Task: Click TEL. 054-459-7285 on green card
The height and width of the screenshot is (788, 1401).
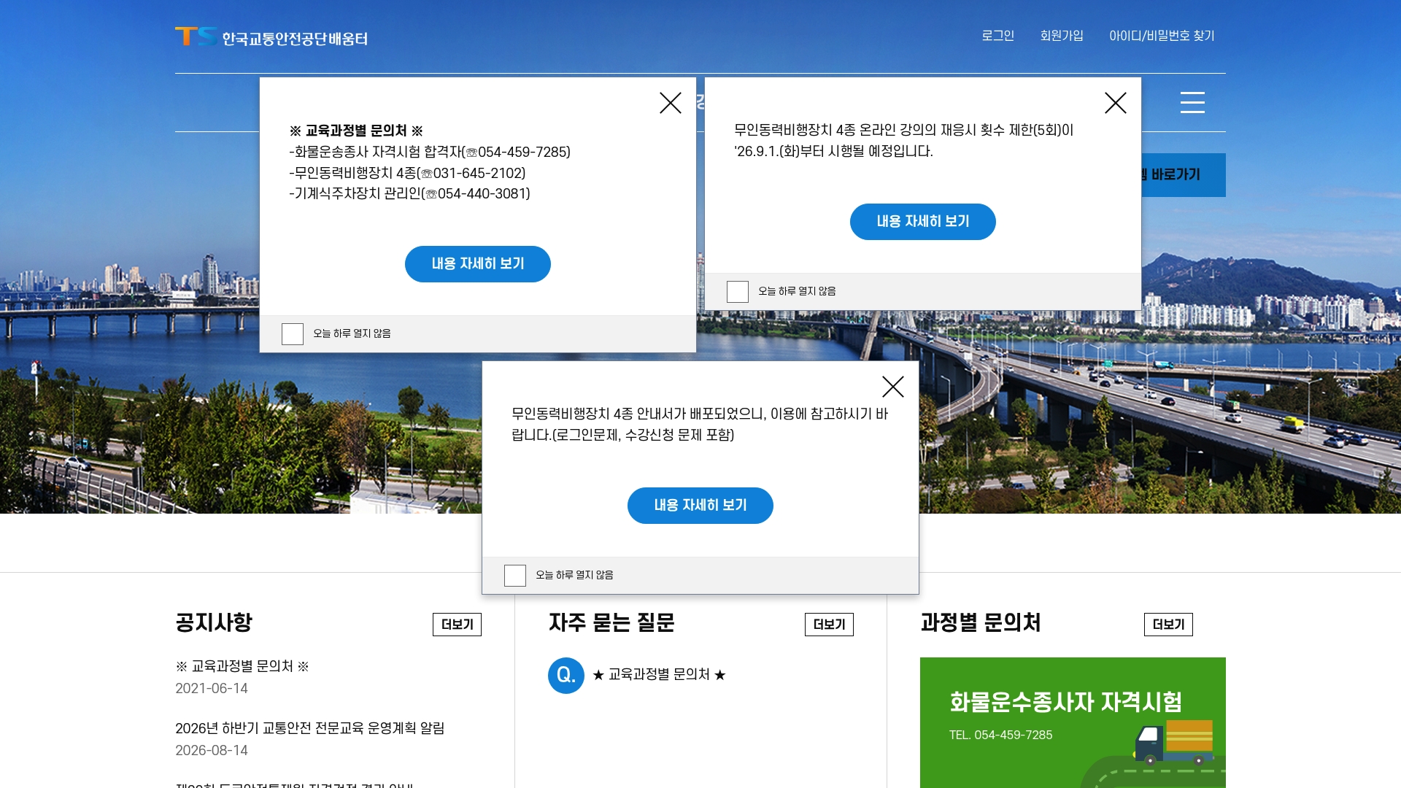Action: tap(1000, 735)
